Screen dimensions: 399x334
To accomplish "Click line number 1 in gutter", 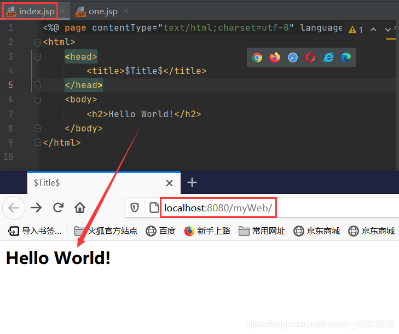I will click(x=10, y=27).
